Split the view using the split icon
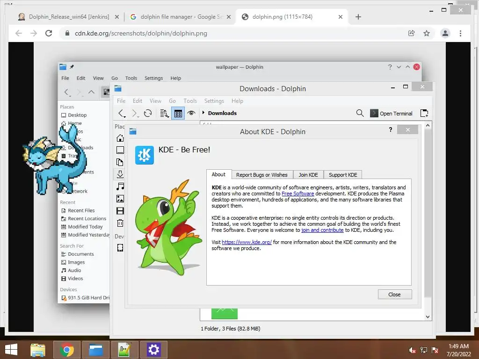This screenshot has height=359, width=479. tap(424, 113)
